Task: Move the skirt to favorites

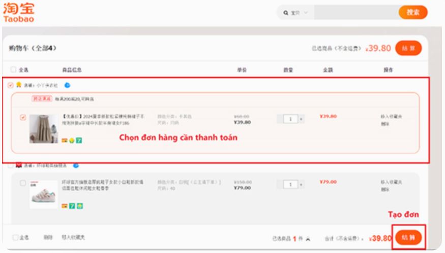Action: (391, 116)
